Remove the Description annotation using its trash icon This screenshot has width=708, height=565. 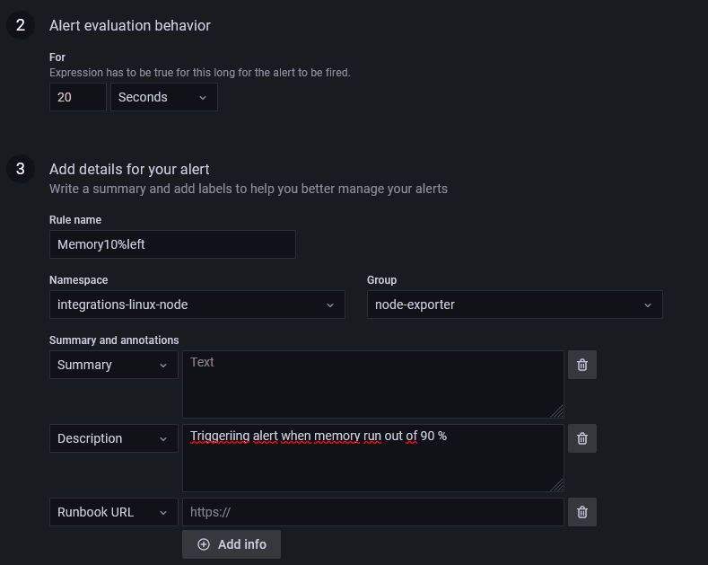[582, 438]
